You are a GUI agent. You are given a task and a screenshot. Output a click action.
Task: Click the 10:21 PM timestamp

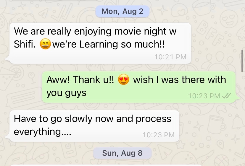pyautogui.click(x=170, y=57)
